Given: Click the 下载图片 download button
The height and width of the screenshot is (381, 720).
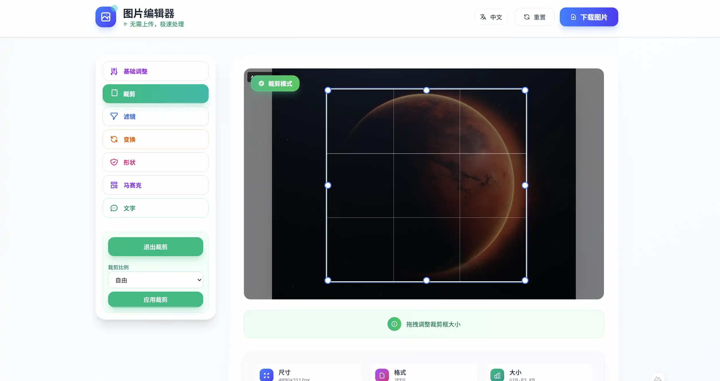Looking at the screenshot, I should [x=589, y=17].
